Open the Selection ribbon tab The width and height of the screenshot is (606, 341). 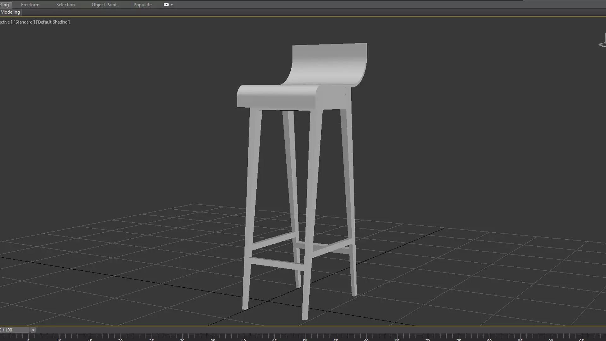click(x=65, y=5)
